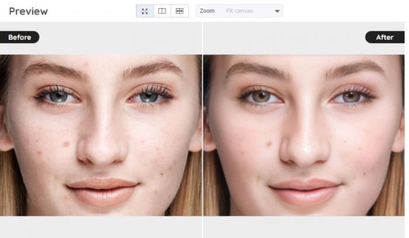Viewport: 409px width, 238px height.
Task: Click the Before face photo
Action: (x=101, y=135)
